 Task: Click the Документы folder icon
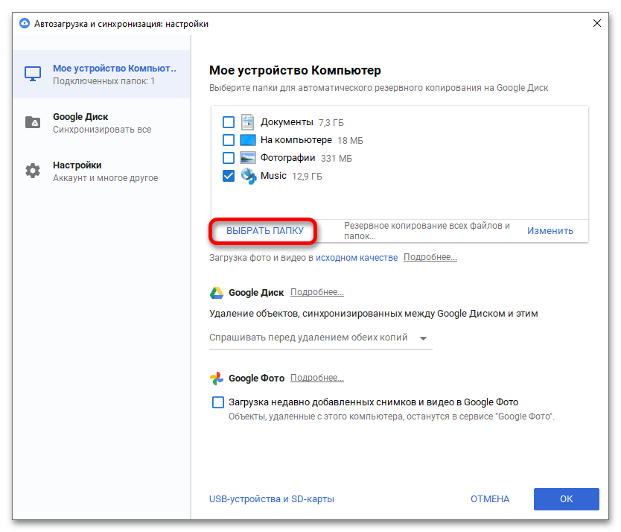(x=248, y=122)
